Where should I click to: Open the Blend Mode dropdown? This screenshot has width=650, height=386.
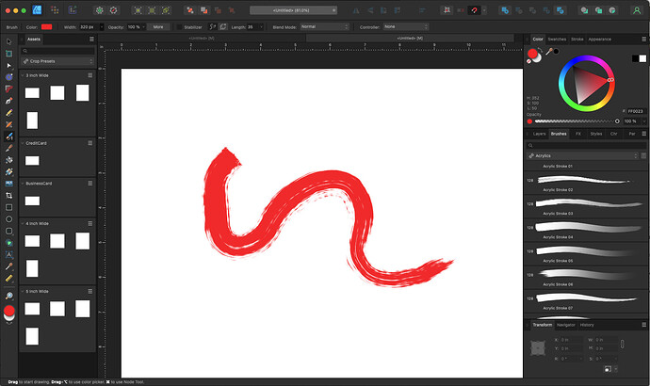pos(322,27)
